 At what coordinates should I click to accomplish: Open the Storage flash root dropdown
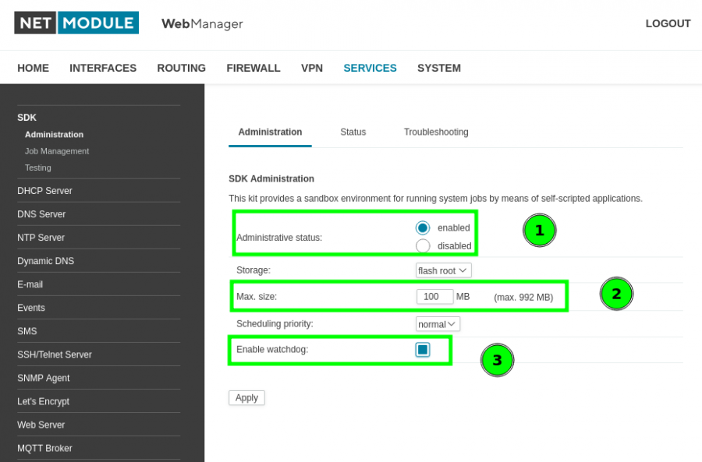point(443,270)
